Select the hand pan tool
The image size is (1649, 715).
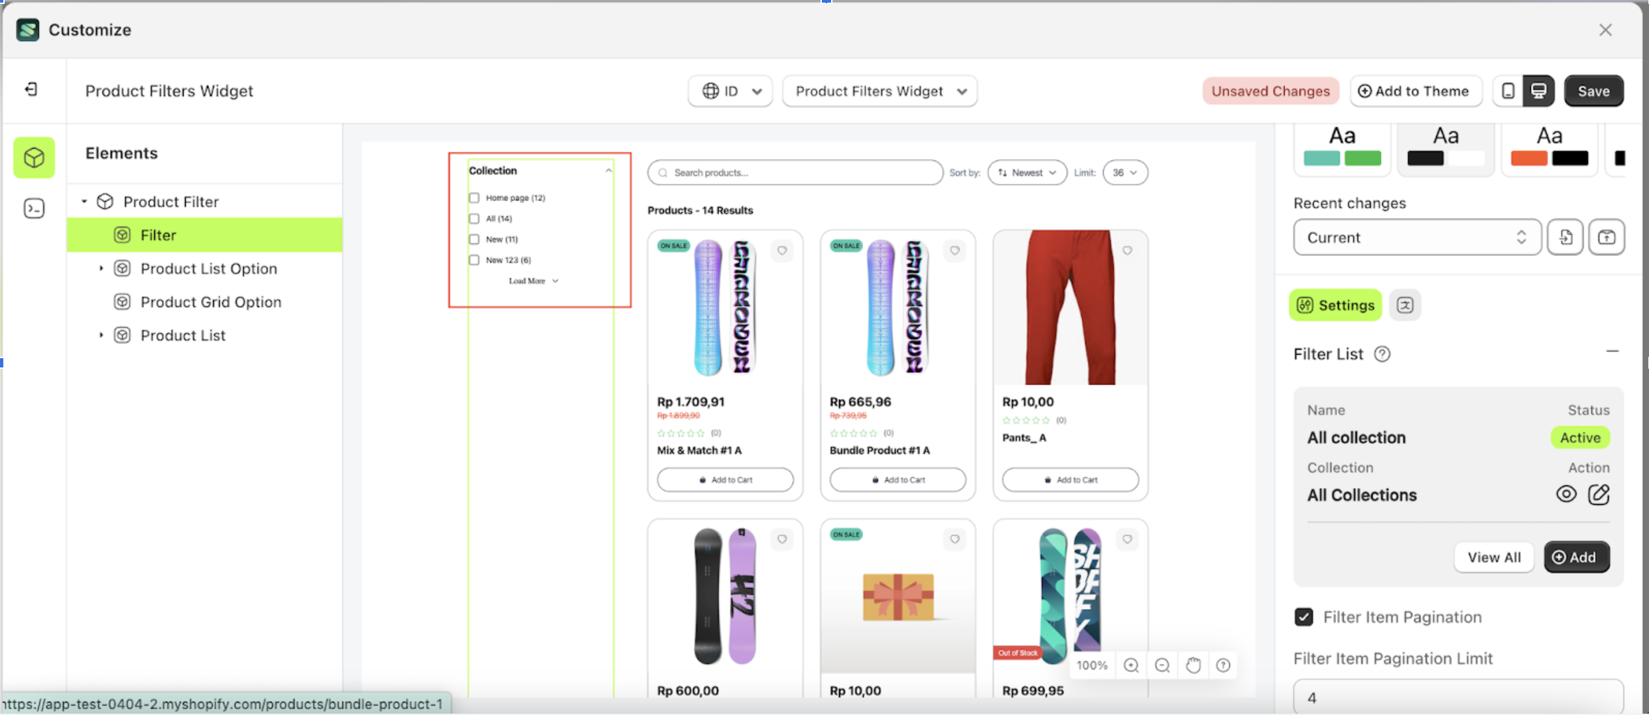(1193, 665)
